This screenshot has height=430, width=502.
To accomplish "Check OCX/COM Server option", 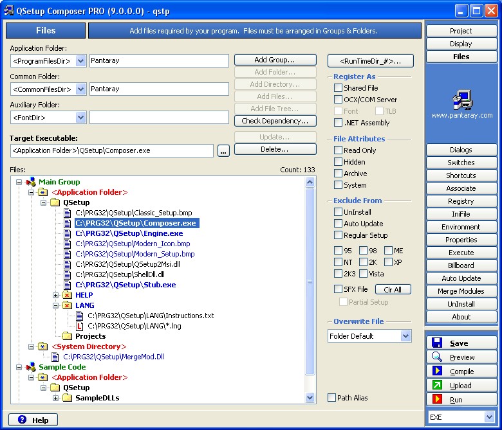I will click(x=338, y=100).
